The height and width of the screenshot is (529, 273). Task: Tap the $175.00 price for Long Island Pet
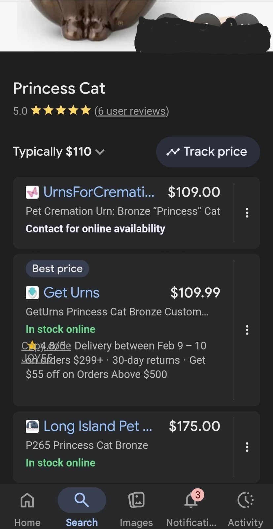point(194,426)
